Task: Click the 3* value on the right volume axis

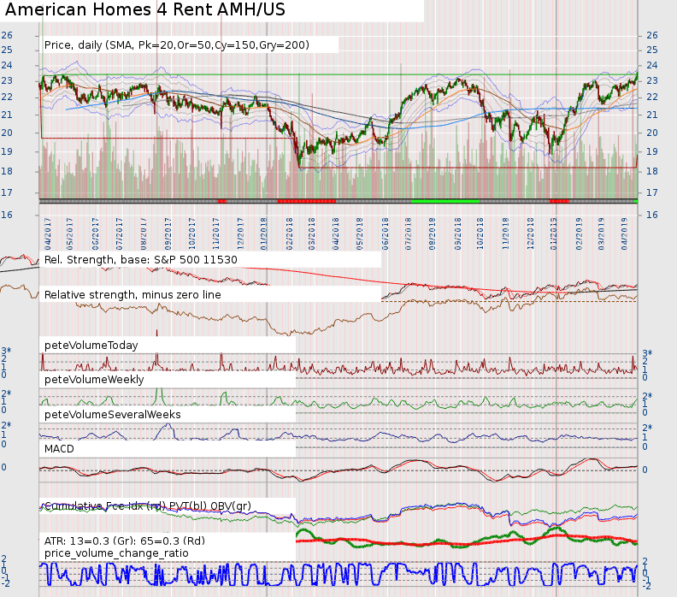Action: [647, 354]
